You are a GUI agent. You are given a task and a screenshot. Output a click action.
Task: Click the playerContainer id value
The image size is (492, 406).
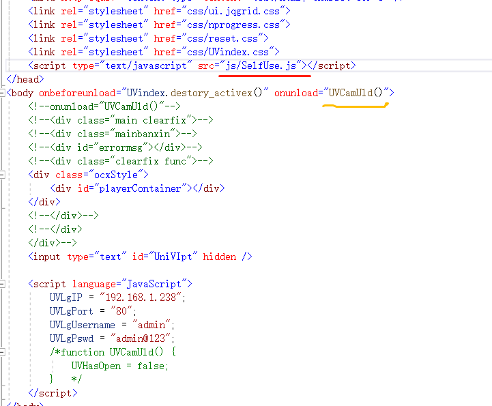[x=141, y=188]
